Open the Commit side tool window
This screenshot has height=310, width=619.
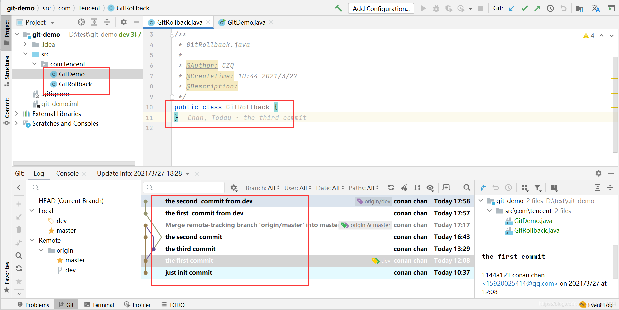coord(6,112)
